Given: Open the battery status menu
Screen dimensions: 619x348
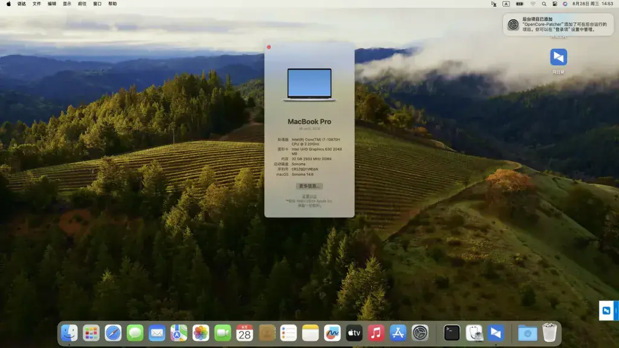Looking at the screenshot, I should [519, 4].
